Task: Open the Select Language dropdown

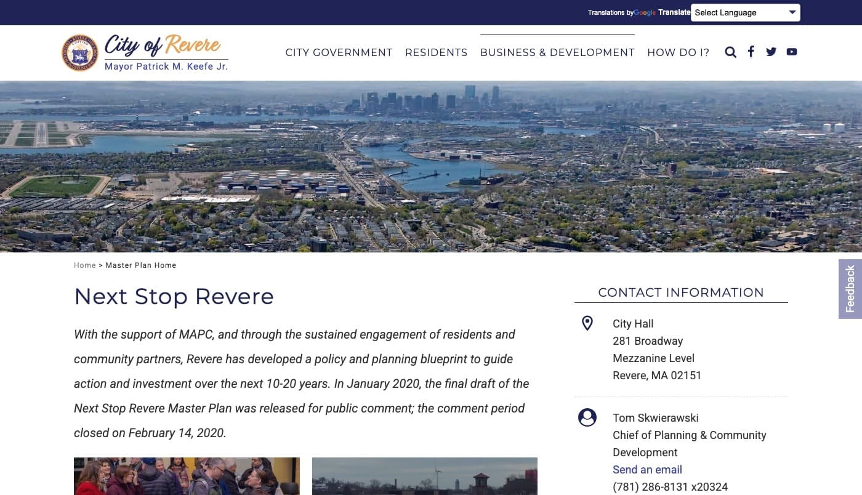Action: coord(745,12)
